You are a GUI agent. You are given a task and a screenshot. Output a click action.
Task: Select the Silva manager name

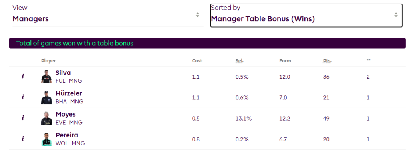coord(63,73)
